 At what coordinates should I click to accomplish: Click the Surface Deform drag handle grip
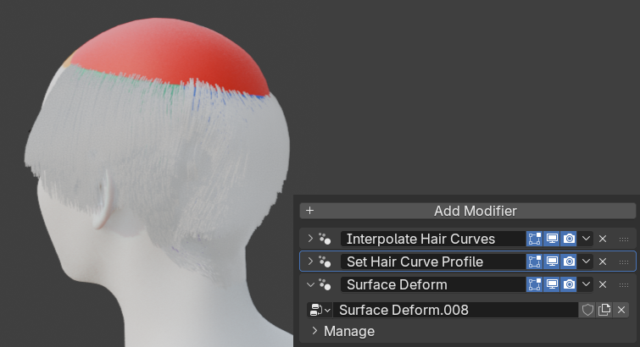625,284
